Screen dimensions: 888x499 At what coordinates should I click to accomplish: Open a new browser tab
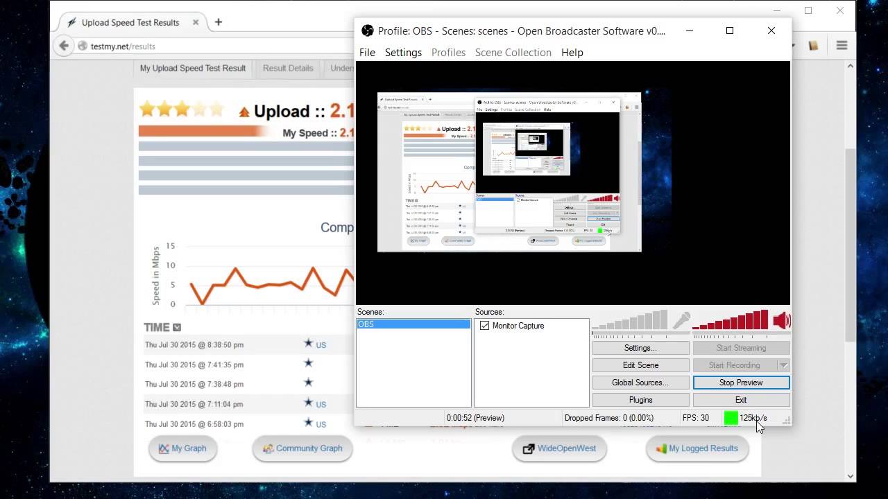point(218,22)
